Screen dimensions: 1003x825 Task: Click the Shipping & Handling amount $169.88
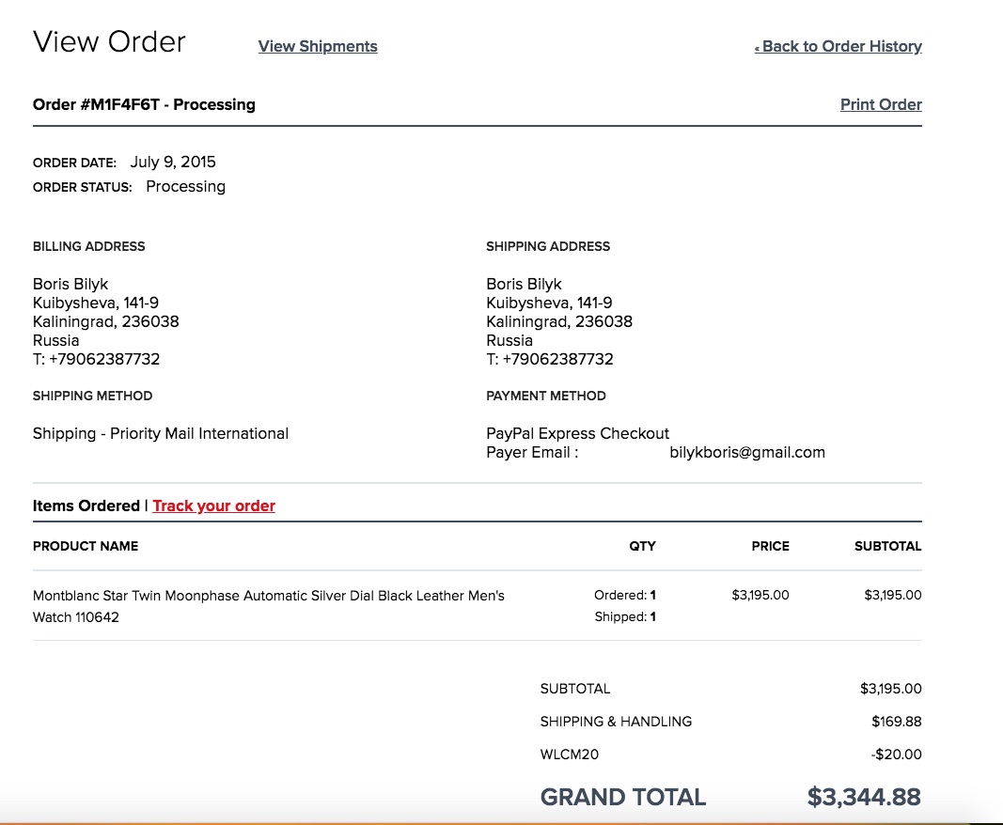coord(896,722)
